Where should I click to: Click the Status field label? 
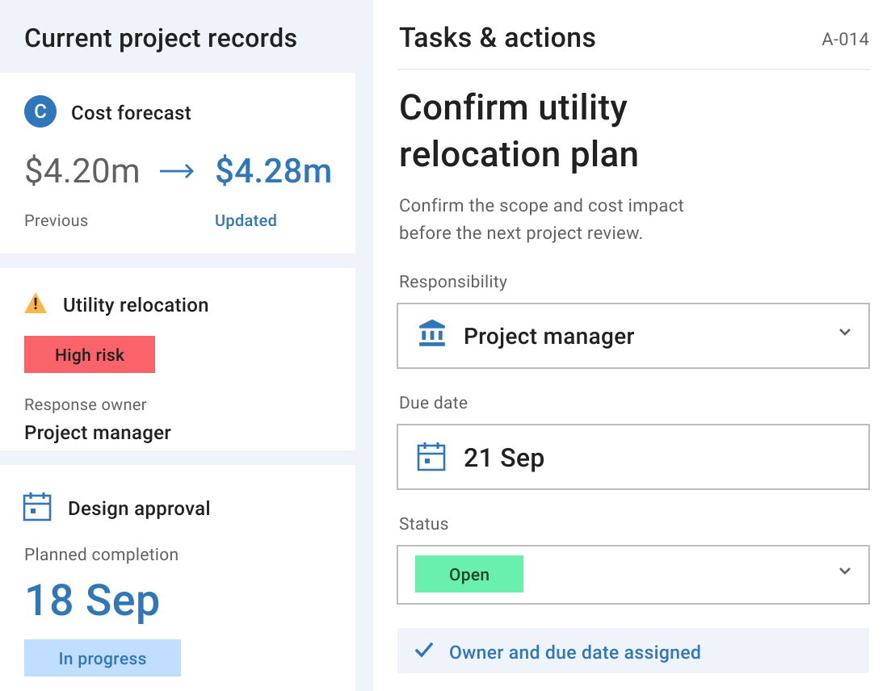coord(423,524)
